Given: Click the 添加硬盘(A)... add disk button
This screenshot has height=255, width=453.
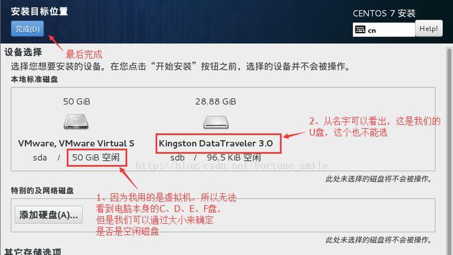Looking at the screenshot, I should [48, 215].
